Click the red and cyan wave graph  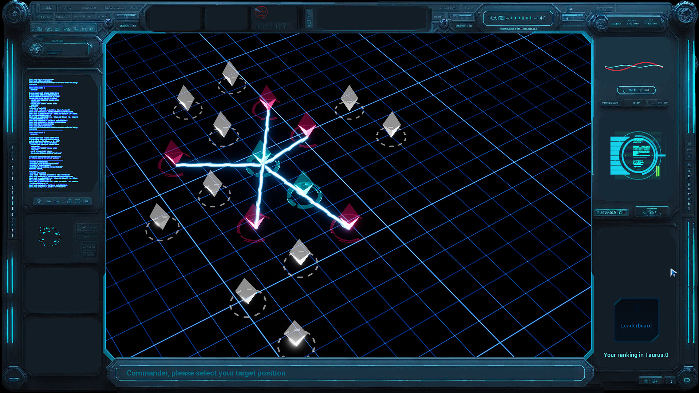tap(634, 66)
